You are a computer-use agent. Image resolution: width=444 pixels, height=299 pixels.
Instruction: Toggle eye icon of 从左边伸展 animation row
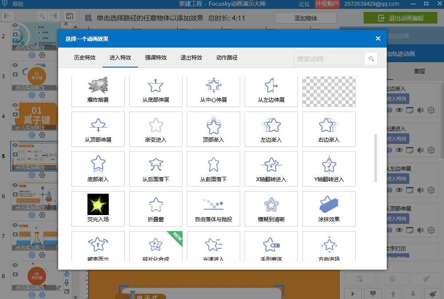[x=399, y=190]
